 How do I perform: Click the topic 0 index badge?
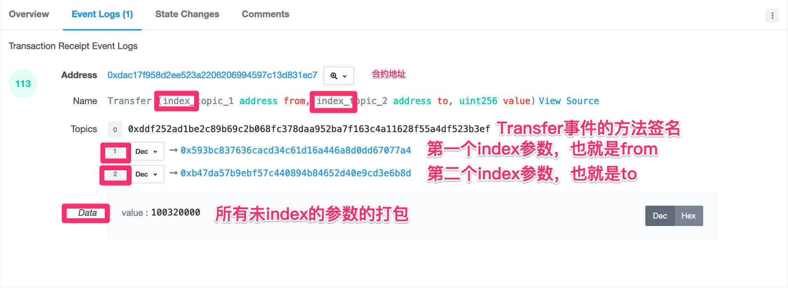(115, 129)
